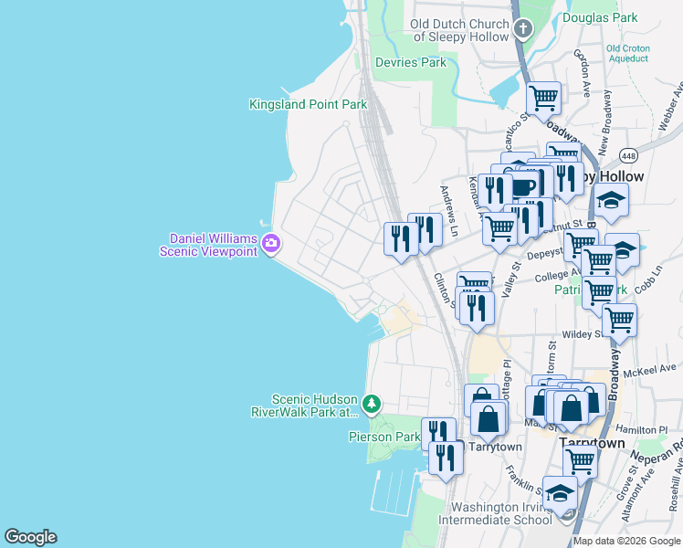Click restaurant marker next to Kendall Ave label
Screen dimensions: 683x548
495,191
